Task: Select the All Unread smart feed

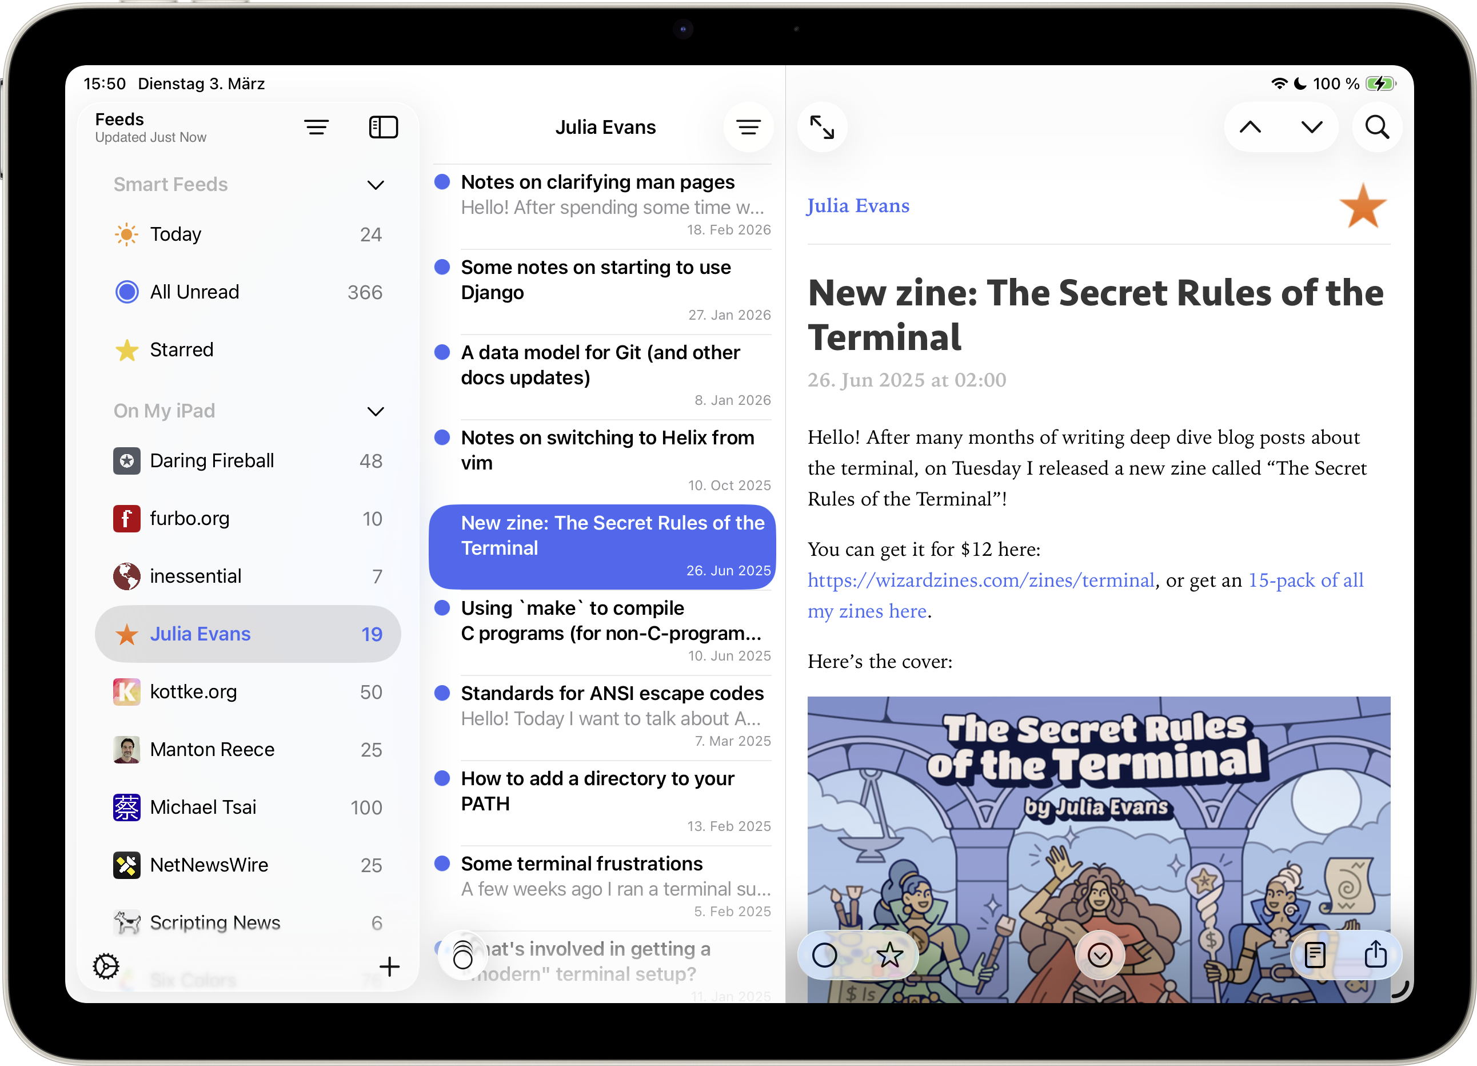Action: tap(194, 292)
